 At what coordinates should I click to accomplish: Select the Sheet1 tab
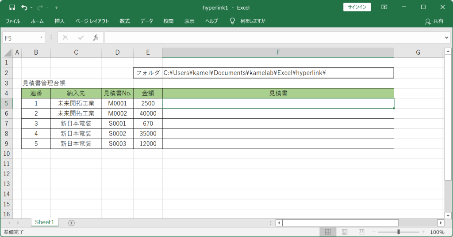click(45, 222)
